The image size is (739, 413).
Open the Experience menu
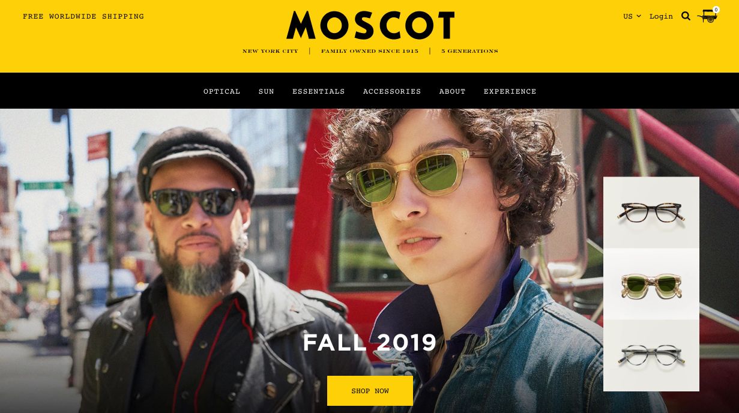510,91
